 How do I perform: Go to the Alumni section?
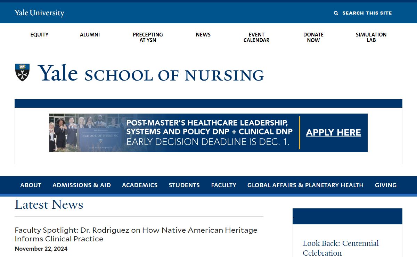coord(90,35)
